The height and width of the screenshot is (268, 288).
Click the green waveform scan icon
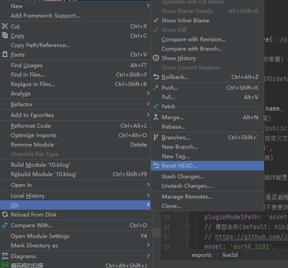coord(5,265)
